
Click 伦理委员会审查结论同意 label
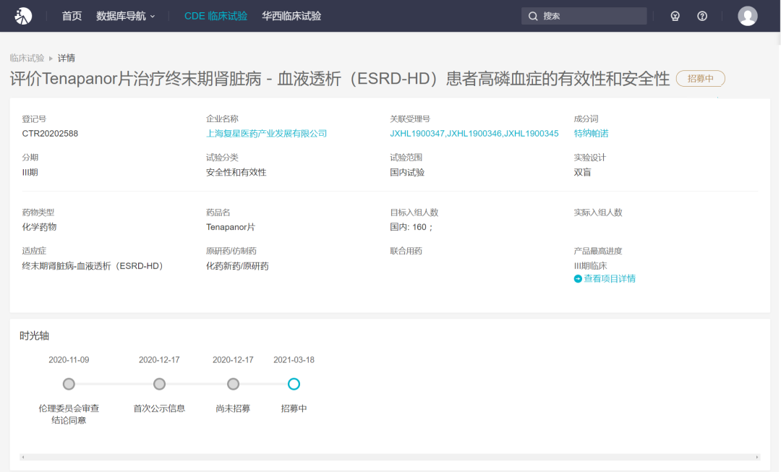tap(69, 414)
